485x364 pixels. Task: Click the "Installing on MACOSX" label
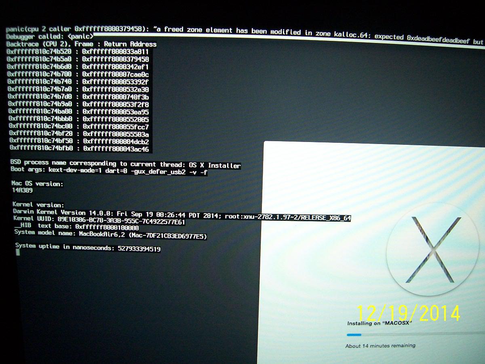[379, 324]
